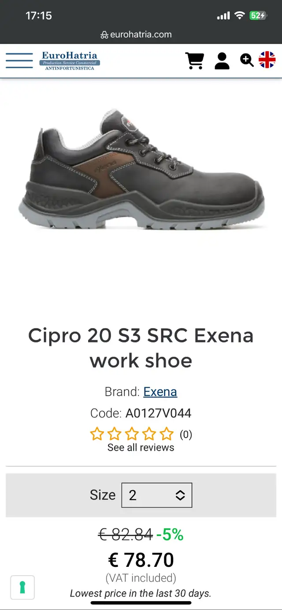Select the third rating star
Image resolution: width=282 pixels, height=610 pixels.
[x=132, y=434]
